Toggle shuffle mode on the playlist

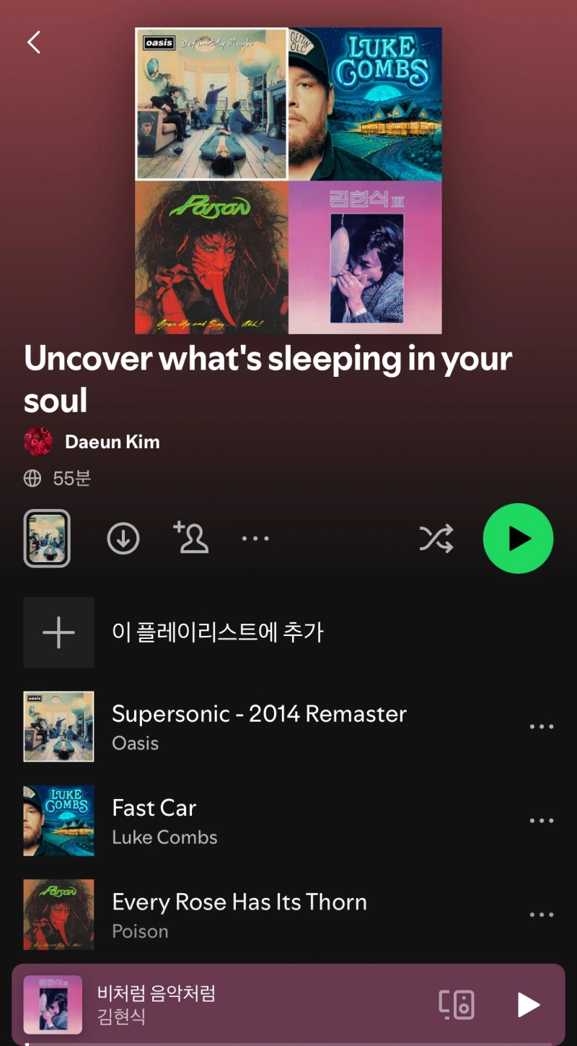point(436,539)
